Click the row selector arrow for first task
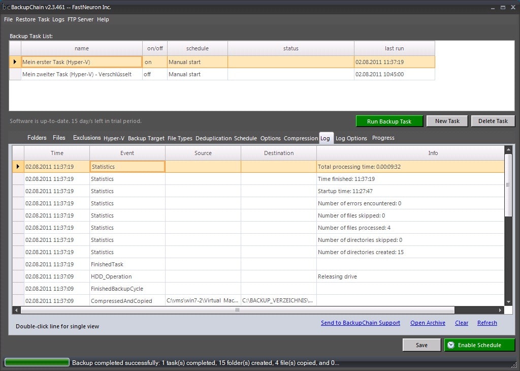This screenshot has width=520, height=371. (15, 62)
